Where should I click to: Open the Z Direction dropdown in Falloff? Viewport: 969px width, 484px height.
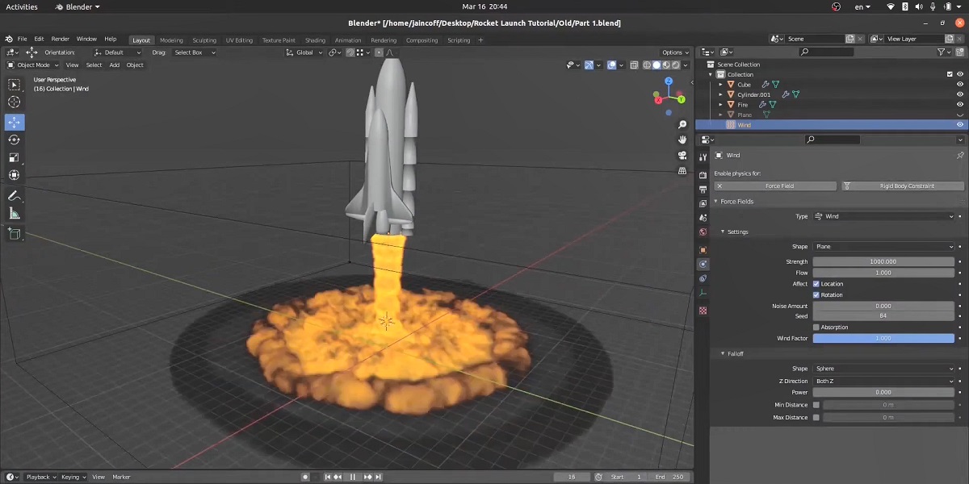tap(883, 381)
